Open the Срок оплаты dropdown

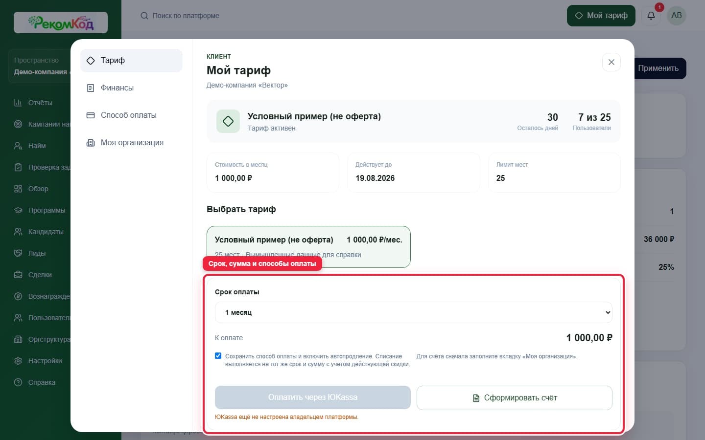pyautogui.click(x=414, y=312)
